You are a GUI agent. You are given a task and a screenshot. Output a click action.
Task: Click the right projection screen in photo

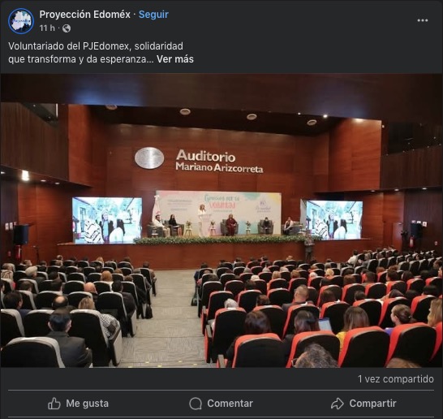point(334,220)
